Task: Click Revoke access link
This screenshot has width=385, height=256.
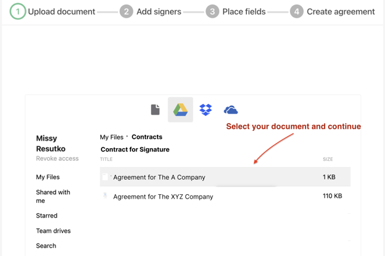Action: [x=57, y=158]
